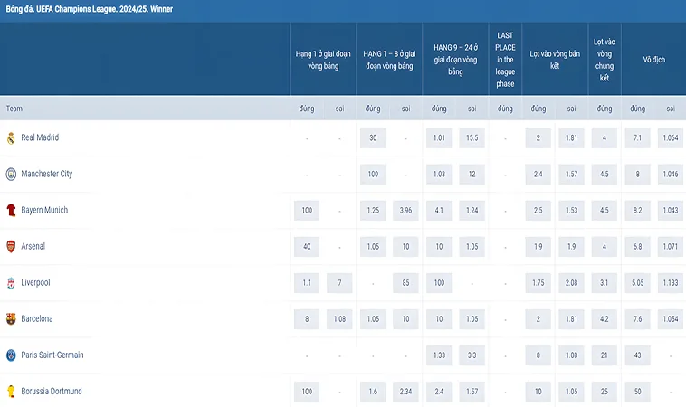
Task: Choose Manchester City's 2.4 semi-final odds
Action: pyautogui.click(x=538, y=175)
